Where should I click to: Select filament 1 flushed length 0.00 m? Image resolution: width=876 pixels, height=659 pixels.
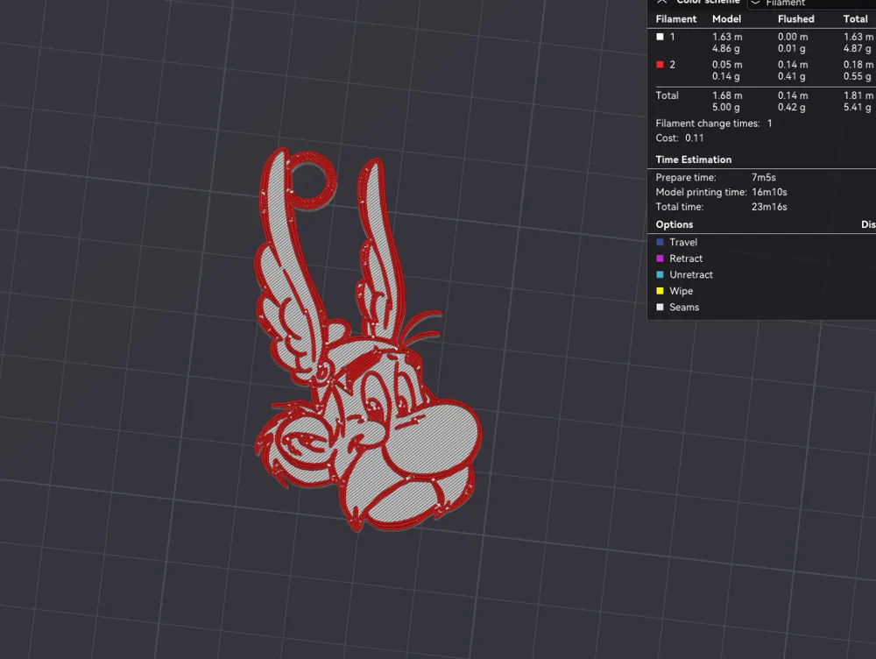793,37
